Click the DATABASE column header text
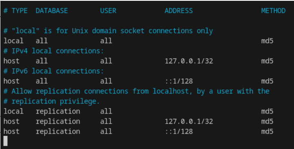294x149 pixels. (52, 11)
